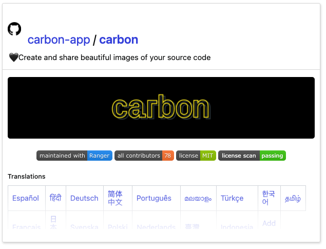
Task: Click the license MIT badge
Action: click(196, 156)
